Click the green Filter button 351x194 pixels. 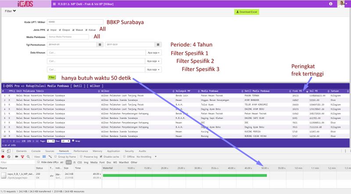click(x=52, y=78)
